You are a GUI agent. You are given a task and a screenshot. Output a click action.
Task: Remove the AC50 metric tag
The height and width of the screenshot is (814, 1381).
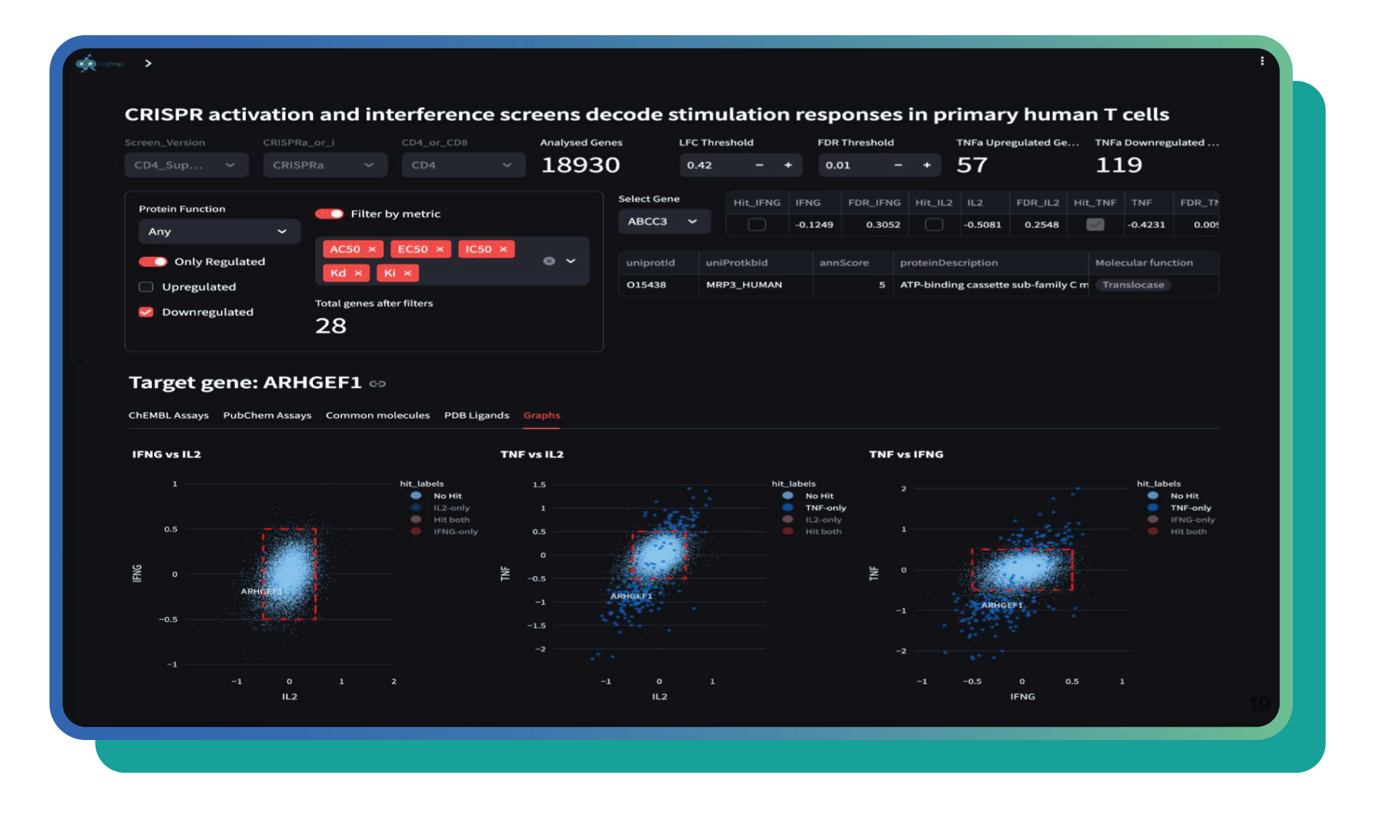(372, 249)
